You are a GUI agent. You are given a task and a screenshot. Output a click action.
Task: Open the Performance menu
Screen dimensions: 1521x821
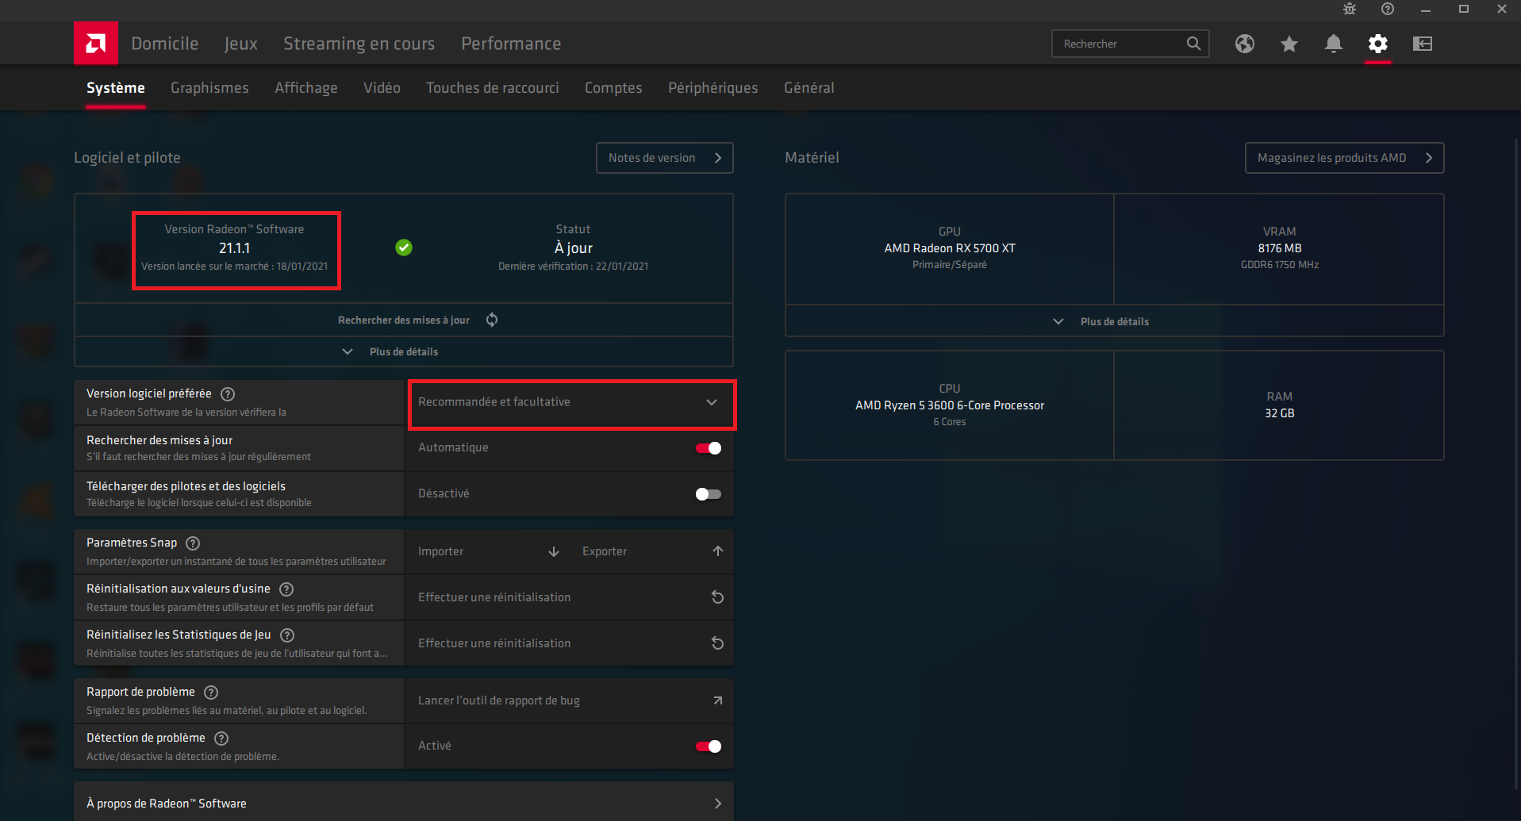pyautogui.click(x=511, y=44)
